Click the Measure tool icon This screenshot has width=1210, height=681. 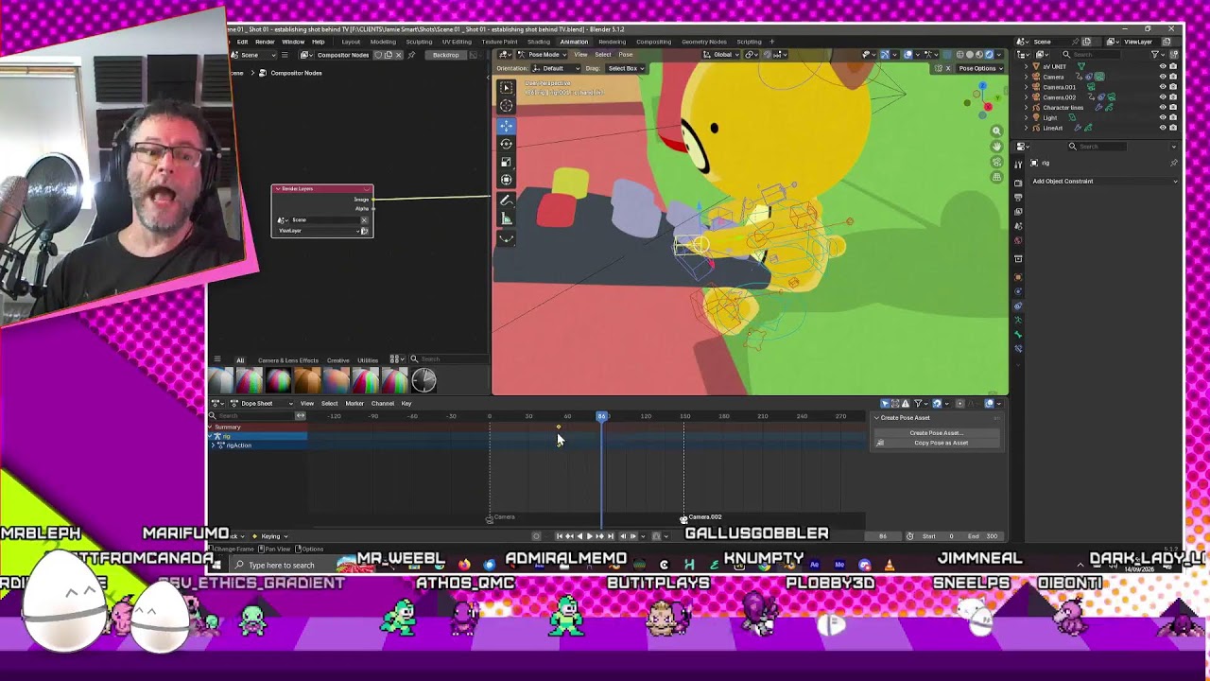(x=506, y=219)
